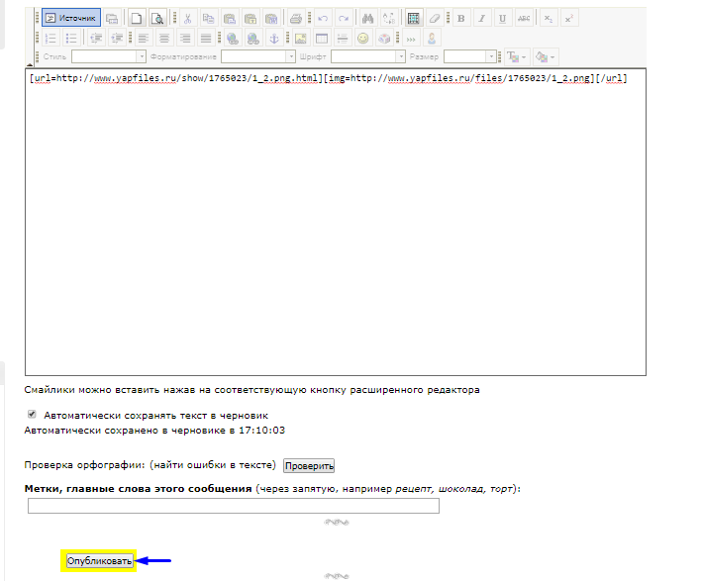Toggle italic formatting button
The height and width of the screenshot is (581, 702).
click(481, 18)
